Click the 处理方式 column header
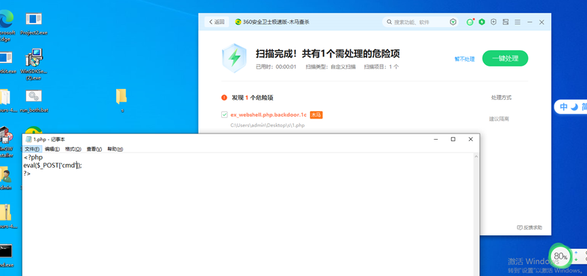The height and width of the screenshot is (276, 587). tap(501, 98)
